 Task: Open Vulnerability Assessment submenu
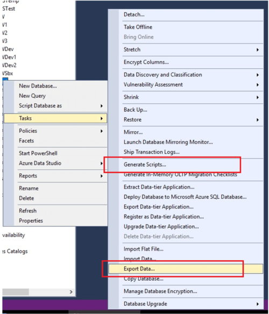tap(186, 84)
